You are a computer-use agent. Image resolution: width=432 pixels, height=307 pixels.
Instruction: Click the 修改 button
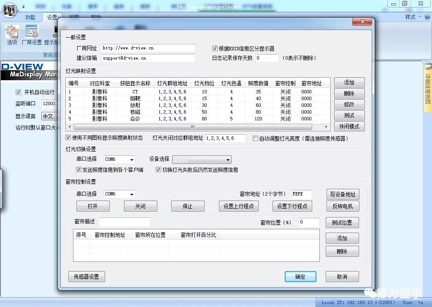pyautogui.click(x=349, y=105)
